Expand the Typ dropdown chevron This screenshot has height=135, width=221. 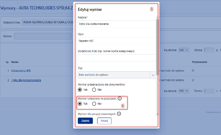[x=153, y=75]
